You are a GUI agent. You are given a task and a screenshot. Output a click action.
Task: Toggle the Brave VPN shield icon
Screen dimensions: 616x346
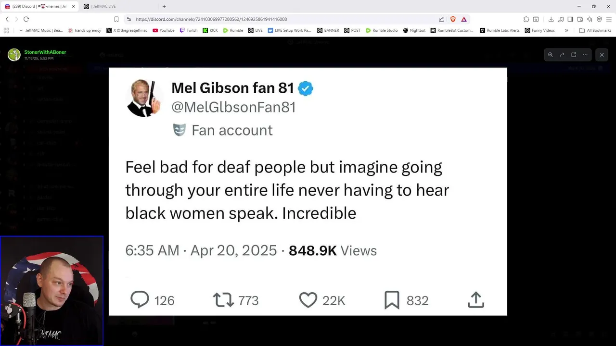tap(599, 19)
